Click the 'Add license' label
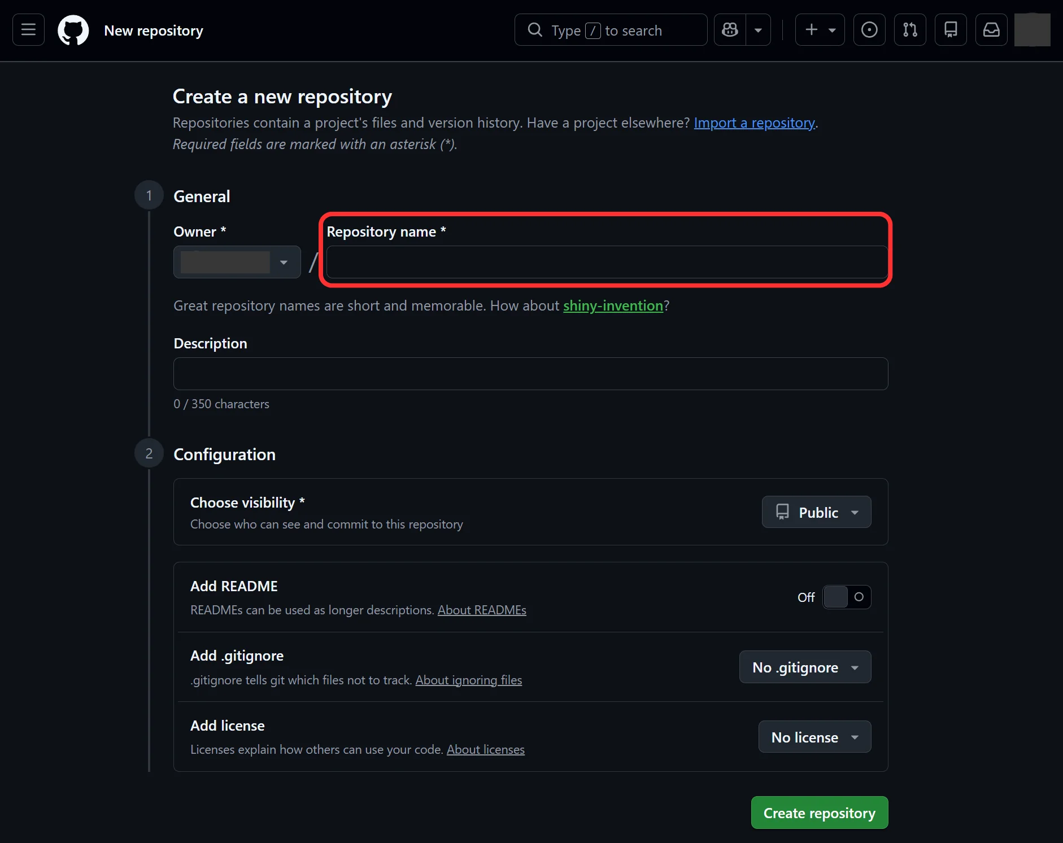This screenshot has height=843, width=1063. click(228, 726)
